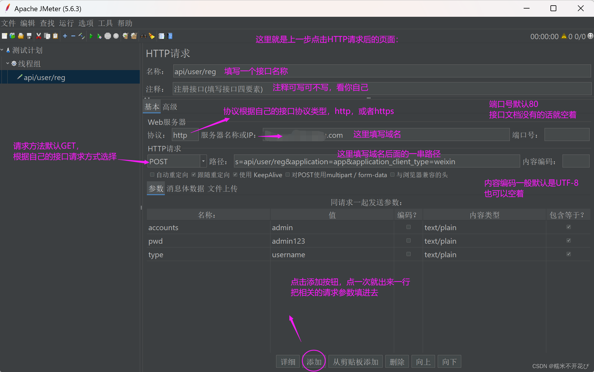Uncheck the 跟随重定向 checkbox
594x372 pixels.
(x=194, y=175)
